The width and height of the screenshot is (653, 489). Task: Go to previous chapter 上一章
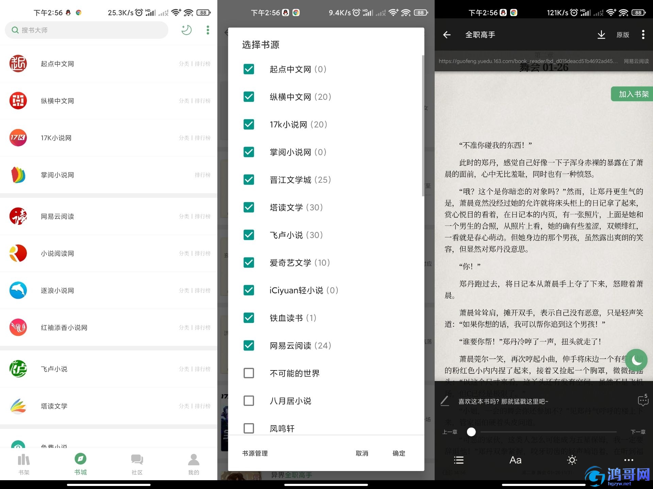pyautogui.click(x=450, y=432)
